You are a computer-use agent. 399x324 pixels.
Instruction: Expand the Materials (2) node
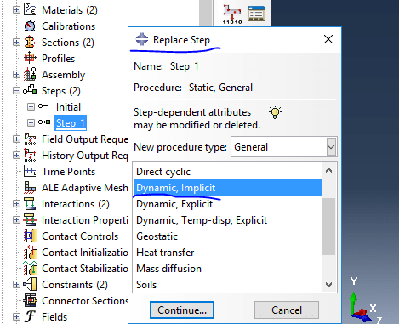16,10
